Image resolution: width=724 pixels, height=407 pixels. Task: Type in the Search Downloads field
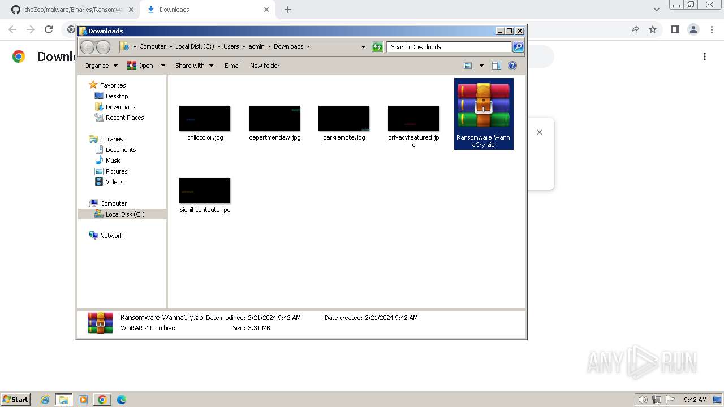pos(450,47)
